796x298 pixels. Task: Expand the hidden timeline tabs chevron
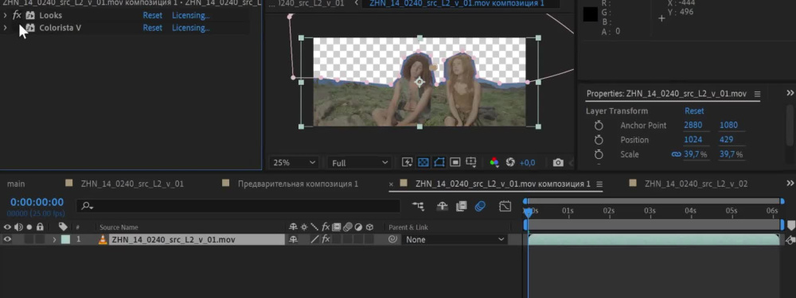pos(790,184)
